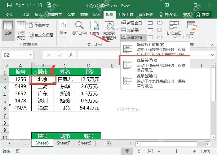
Task: Click Sign in (登录)
Action: [x=187, y=14]
